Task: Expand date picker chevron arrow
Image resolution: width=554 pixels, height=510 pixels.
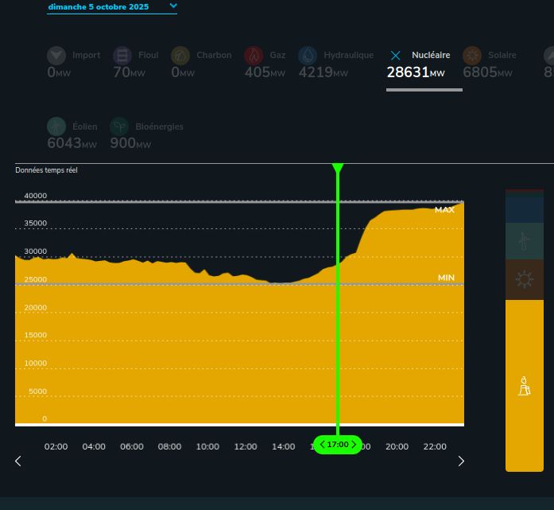Action: 173,6
